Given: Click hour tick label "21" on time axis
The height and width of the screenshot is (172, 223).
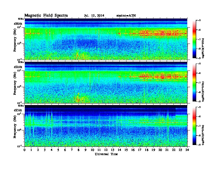Looking at the screenshot, I should pyautogui.click(x=167, y=150).
